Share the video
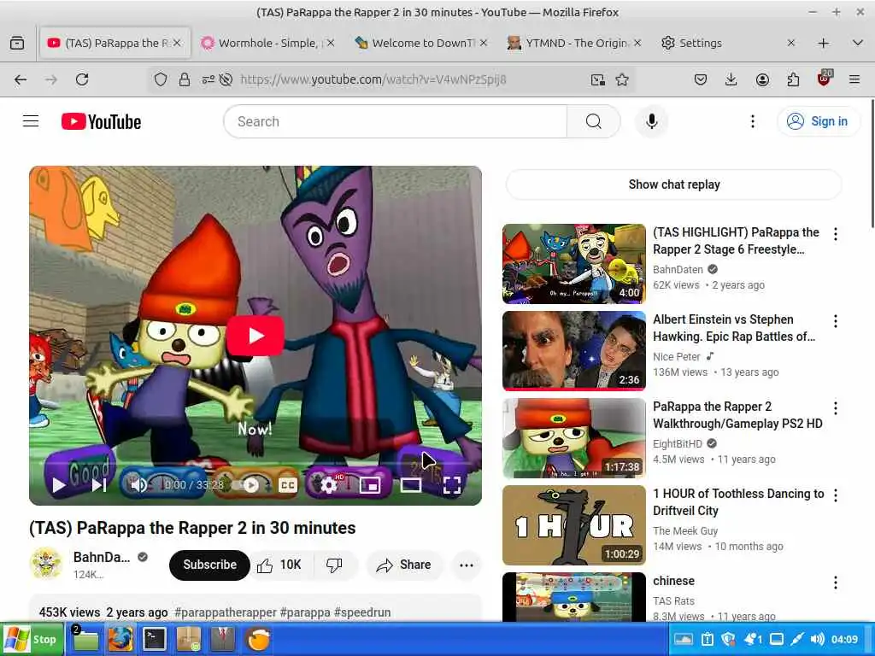This screenshot has height=656, width=875. (x=403, y=565)
